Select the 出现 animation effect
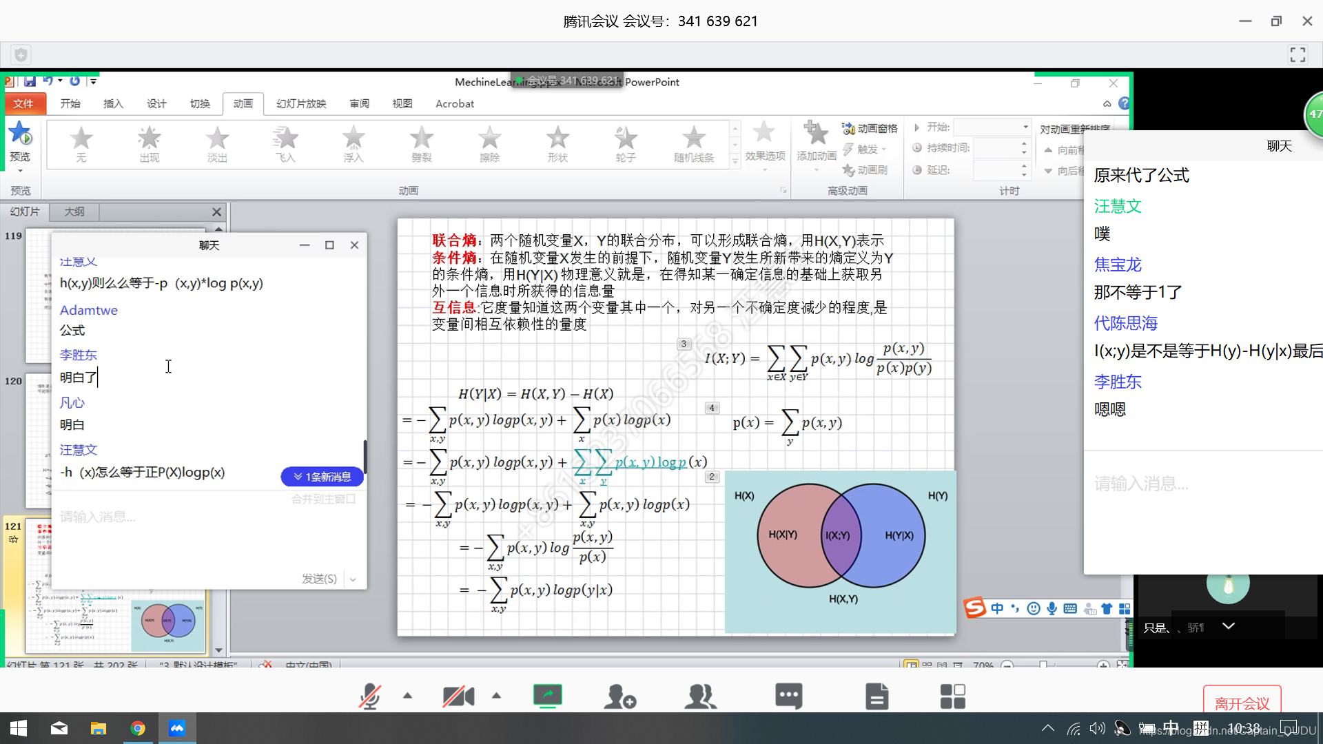The width and height of the screenshot is (1323, 744). click(x=149, y=145)
